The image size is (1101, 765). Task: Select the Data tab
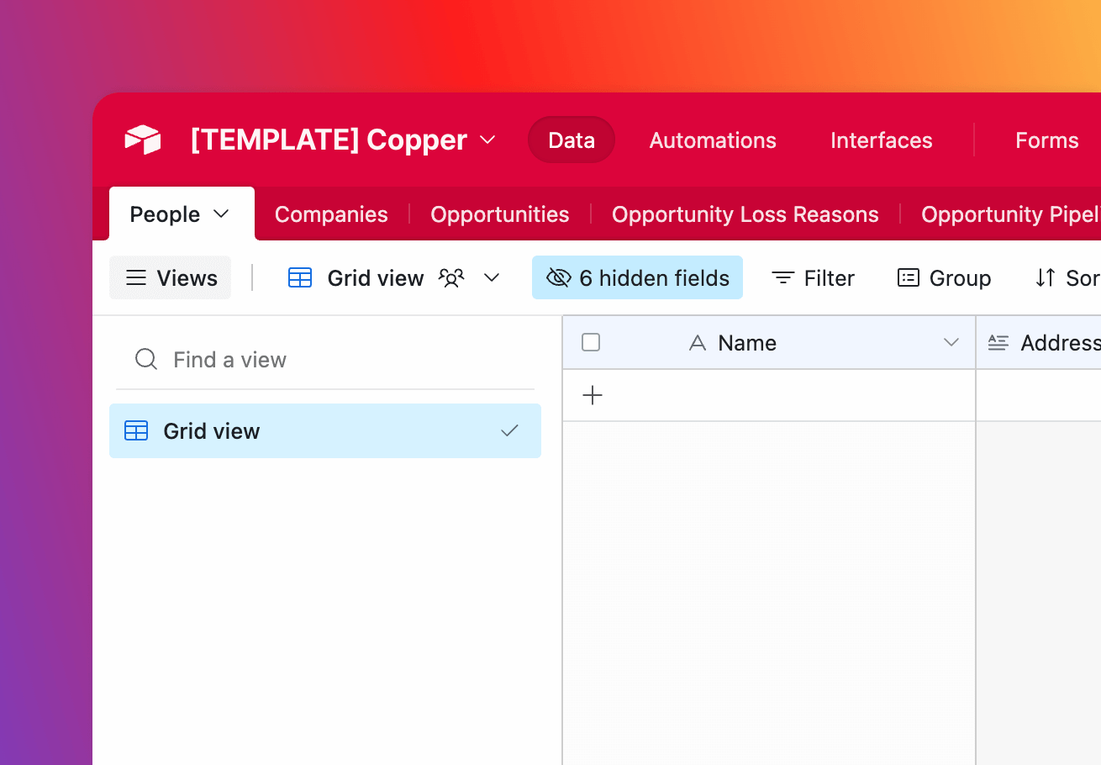coord(572,140)
